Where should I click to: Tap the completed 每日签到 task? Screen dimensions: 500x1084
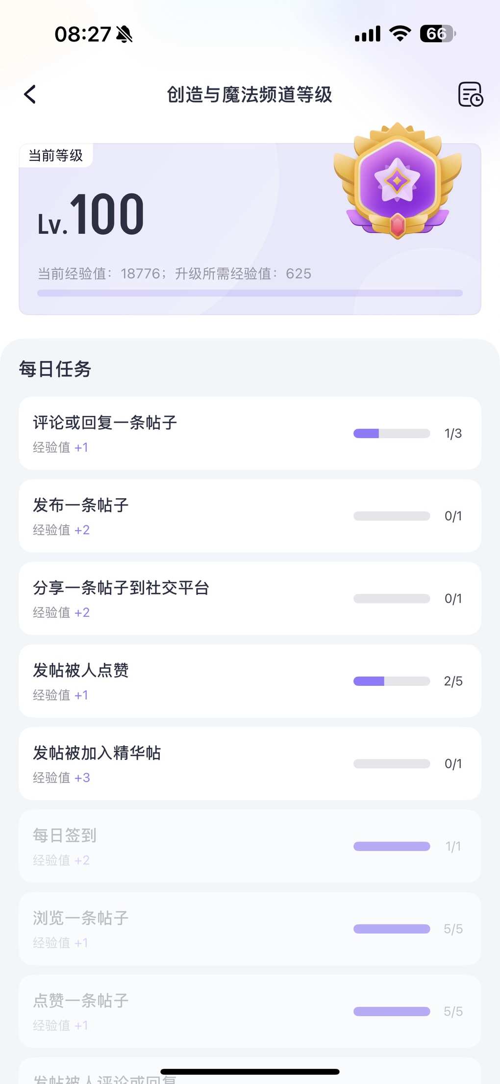coord(250,846)
